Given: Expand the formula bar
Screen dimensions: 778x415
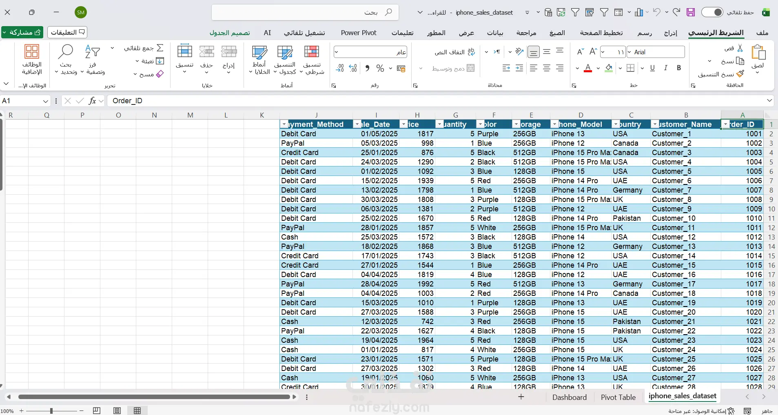Looking at the screenshot, I should [x=769, y=101].
